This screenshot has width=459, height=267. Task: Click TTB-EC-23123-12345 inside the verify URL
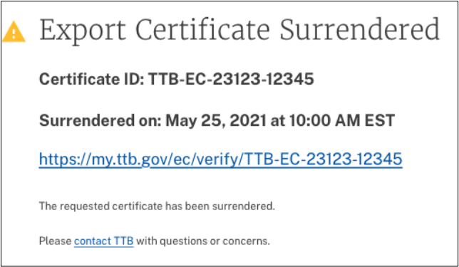[324, 159]
